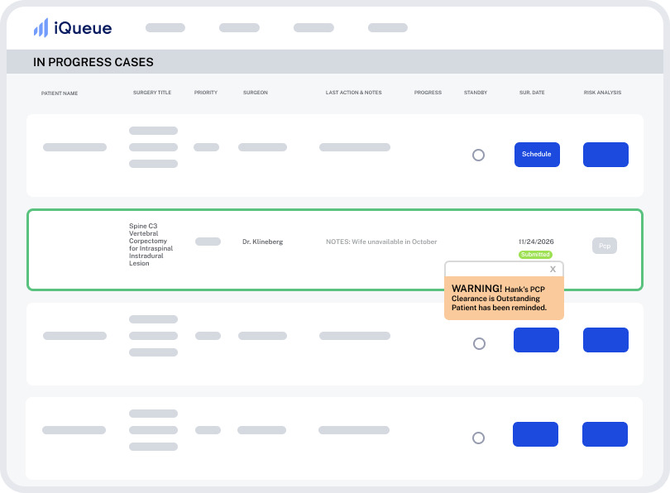The image size is (670, 493).
Task: Click the Progress column header
Action: pos(428,93)
